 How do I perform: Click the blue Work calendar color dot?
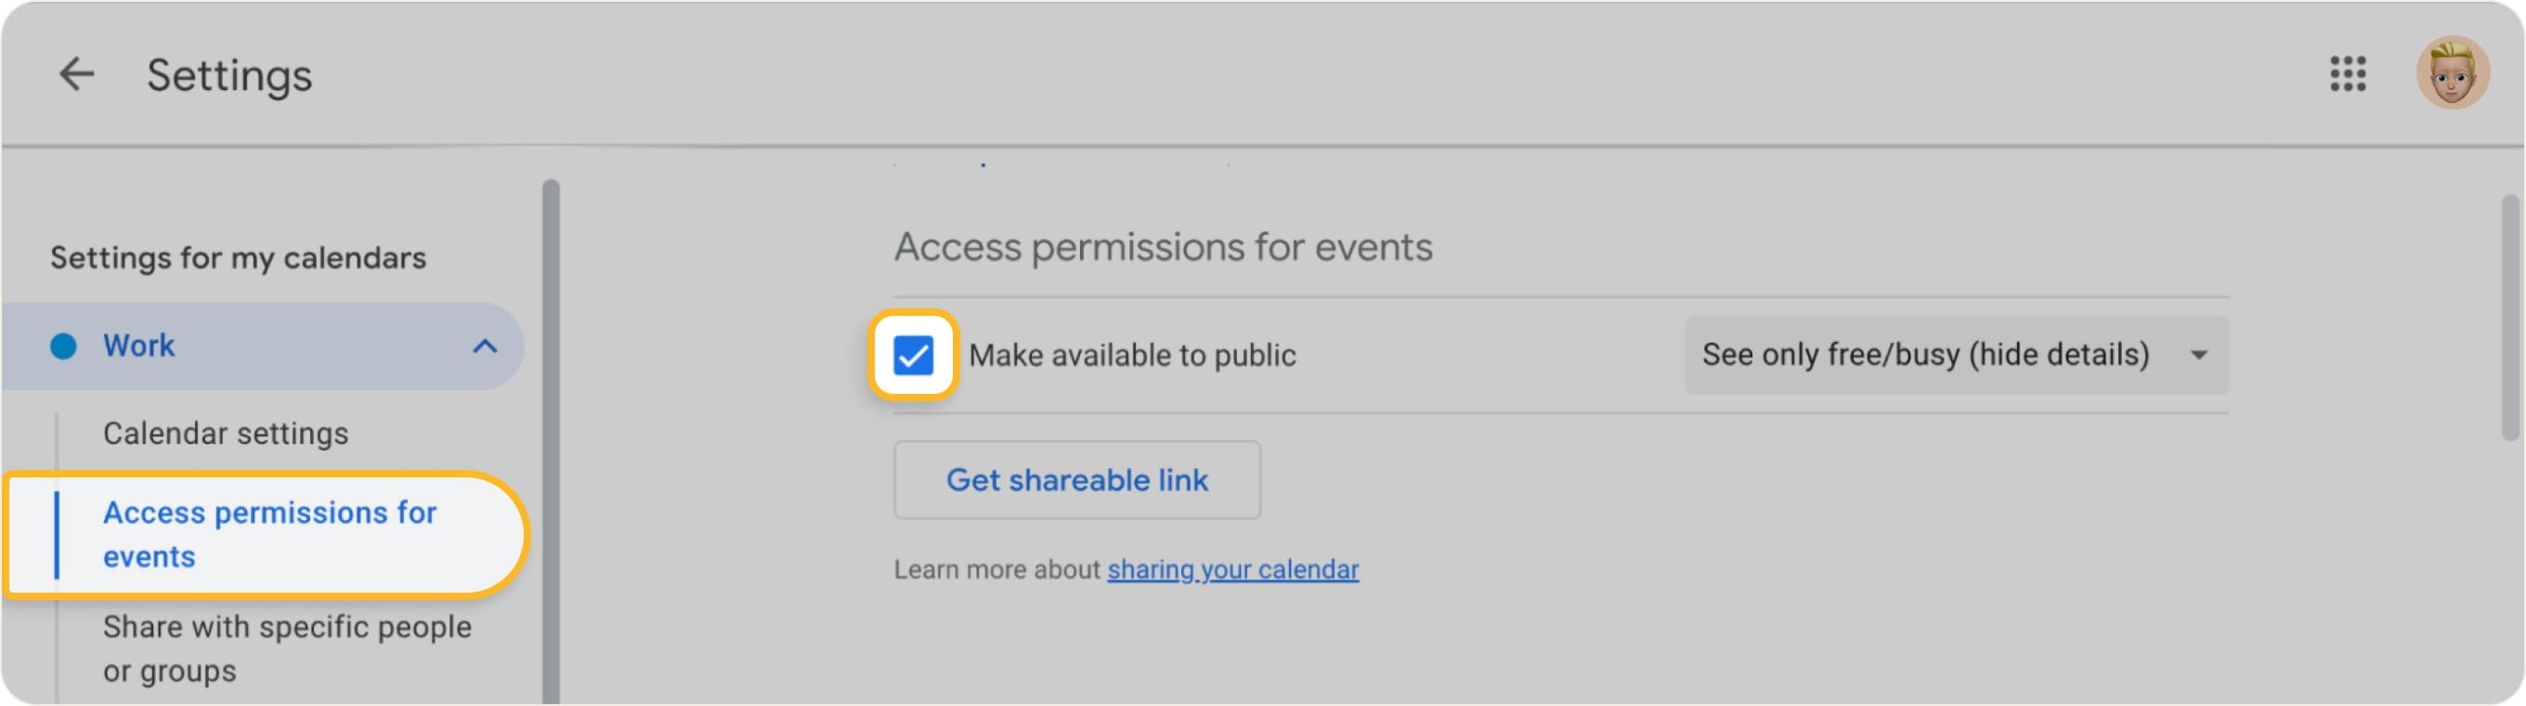[64, 346]
